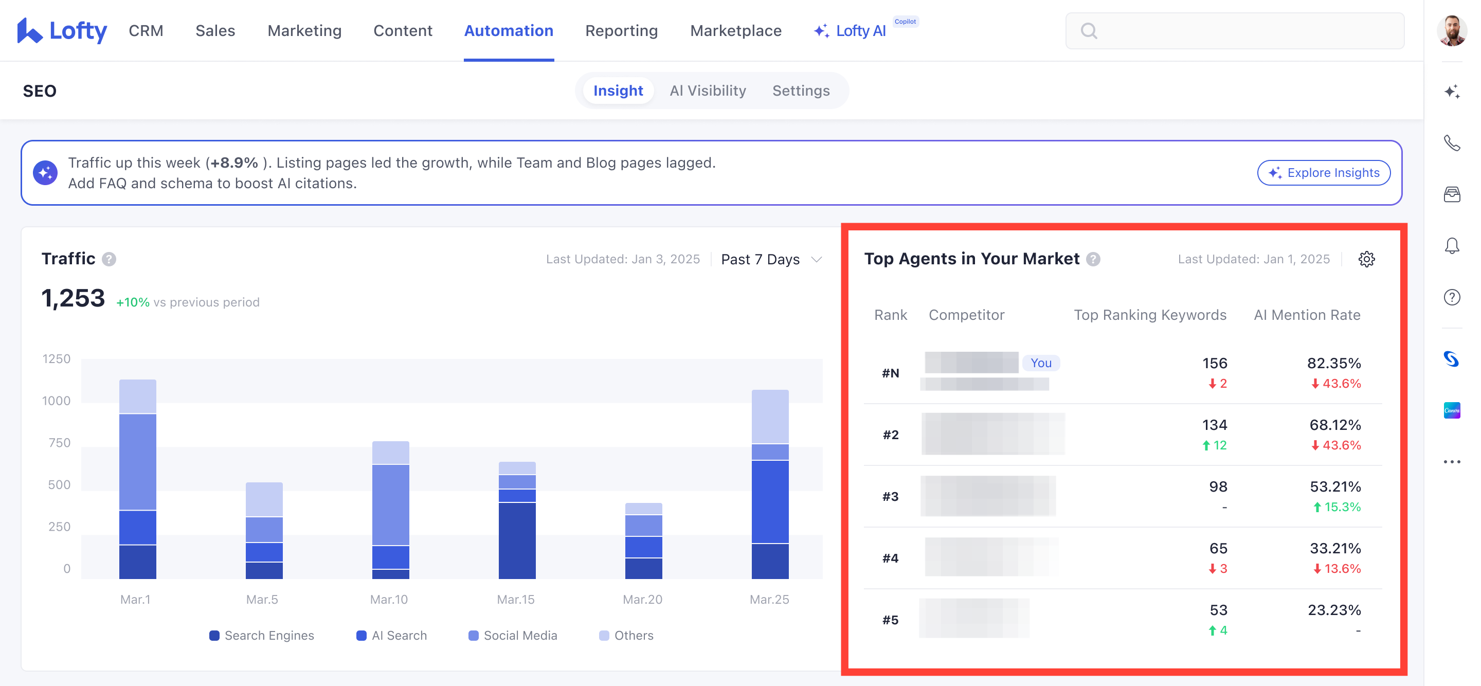Open notifications bell icon
Viewport: 1481px width, 686px height.
point(1452,246)
